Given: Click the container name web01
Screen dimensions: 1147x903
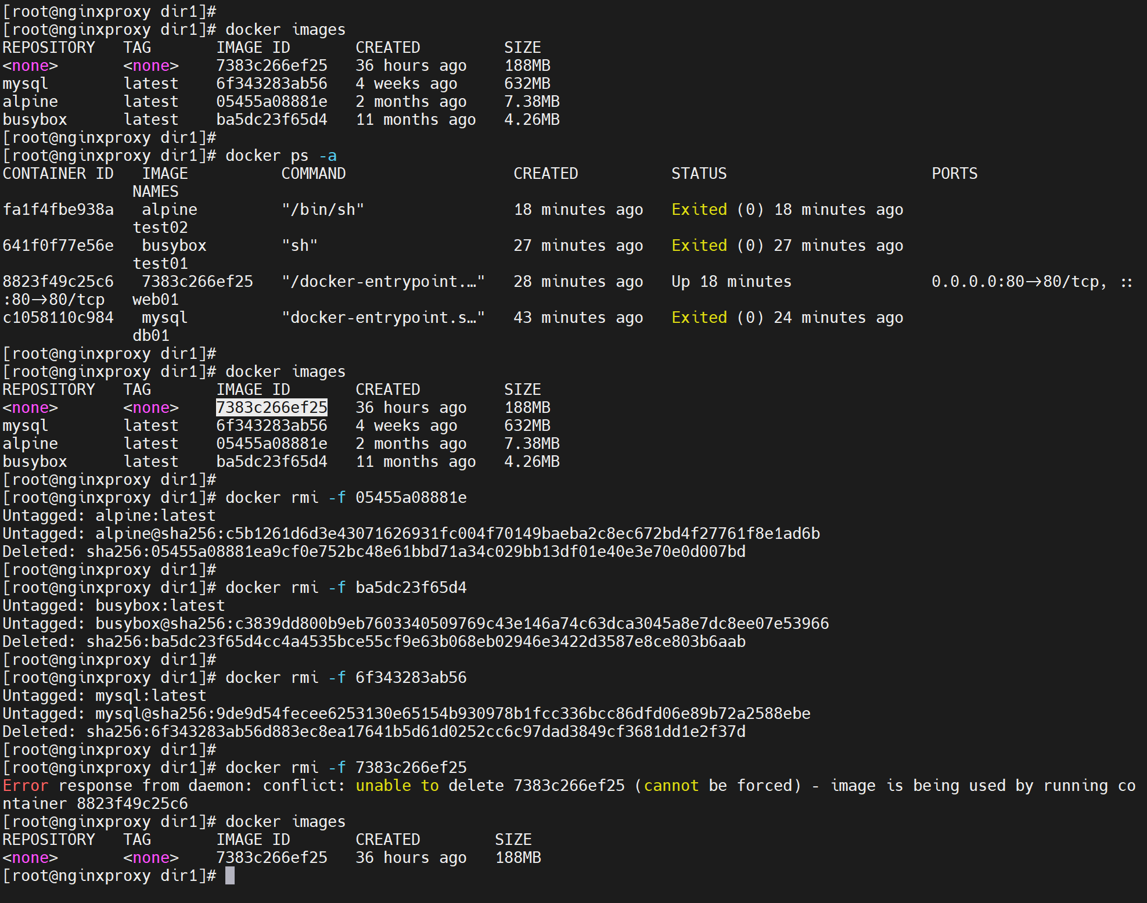Looking at the screenshot, I should pyautogui.click(x=155, y=300).
